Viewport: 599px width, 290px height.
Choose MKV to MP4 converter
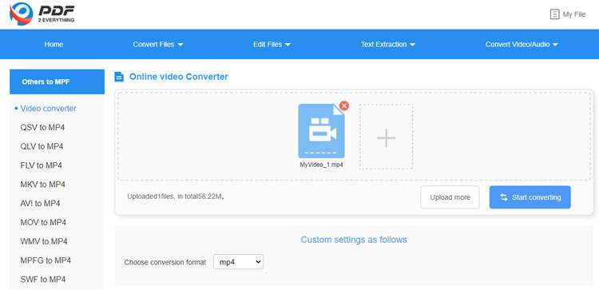[x=42, y=185]
